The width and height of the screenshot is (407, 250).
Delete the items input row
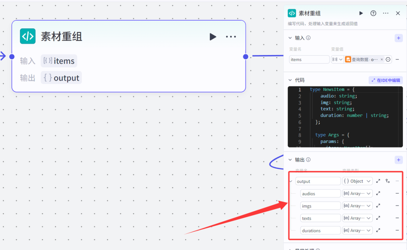pos(397,60)
